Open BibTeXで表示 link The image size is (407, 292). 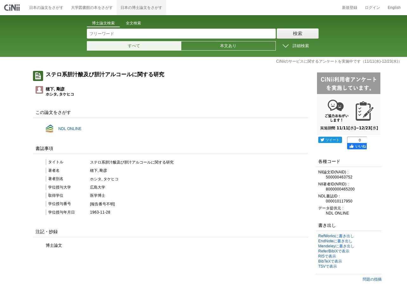pos(330,261)
